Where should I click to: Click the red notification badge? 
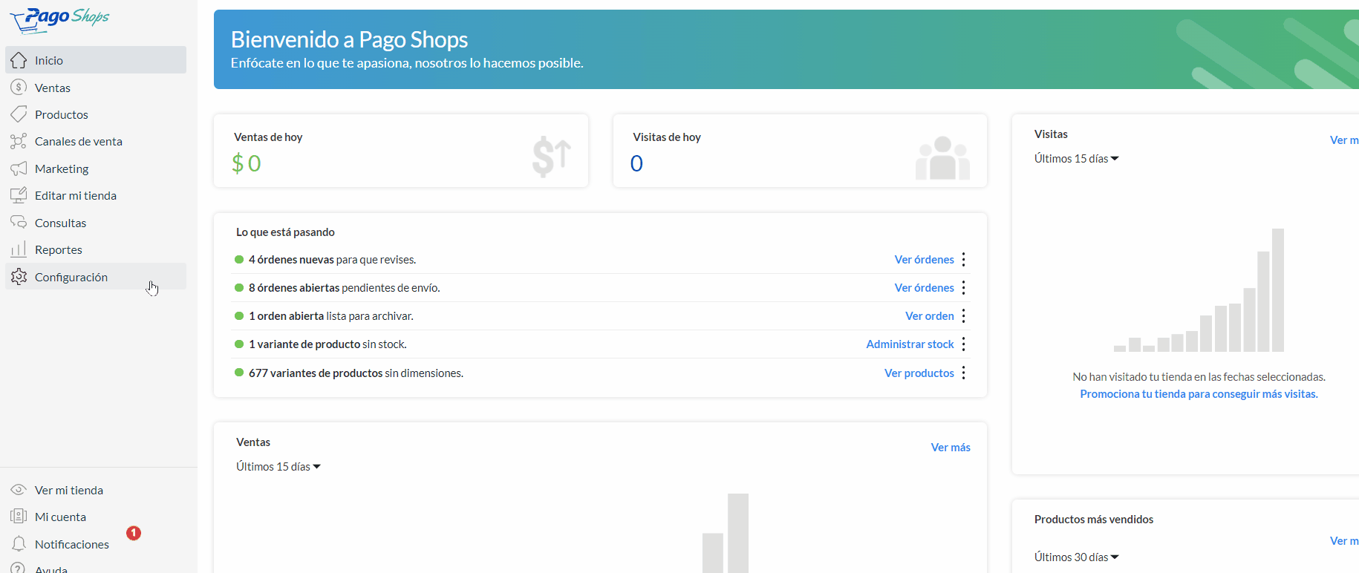tap(134, 533)
